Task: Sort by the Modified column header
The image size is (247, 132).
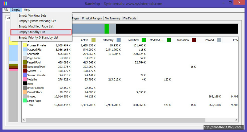Action: [x=133, y=40]
